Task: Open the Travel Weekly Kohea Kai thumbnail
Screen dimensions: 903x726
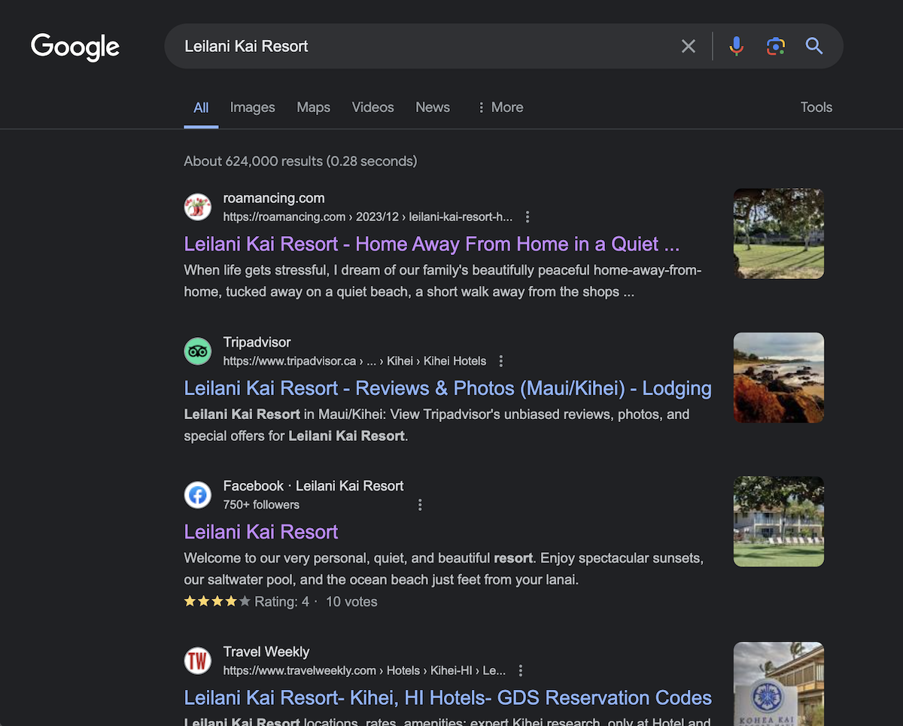Action: [779, 684]
